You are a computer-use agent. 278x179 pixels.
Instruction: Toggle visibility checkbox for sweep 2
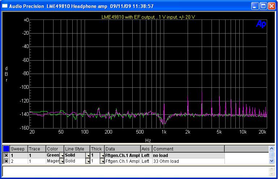pos(6,161)
